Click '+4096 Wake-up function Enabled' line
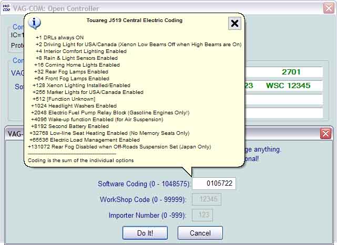This screenshot has height=245, width=337. pos(97,120)
